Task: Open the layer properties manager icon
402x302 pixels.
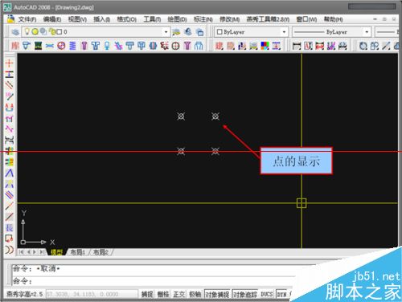Action: pyautogui.click(x=15, y=32)
